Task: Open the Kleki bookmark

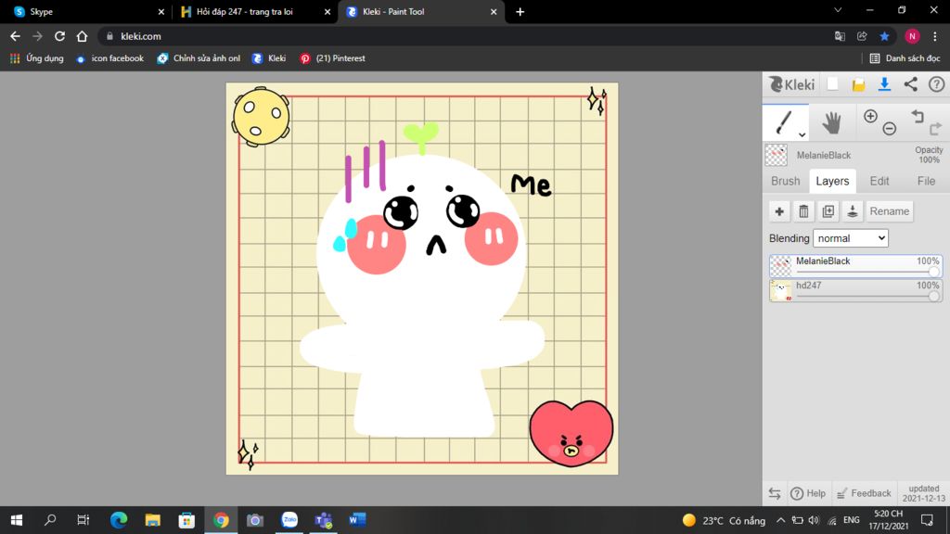Action: point(269,58)
